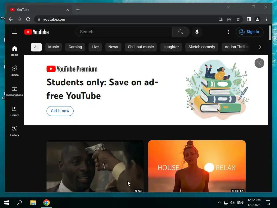Click the page vertical scrollbar
The height and width of the screenshot is (208, 277).
[x=270, y=33]
